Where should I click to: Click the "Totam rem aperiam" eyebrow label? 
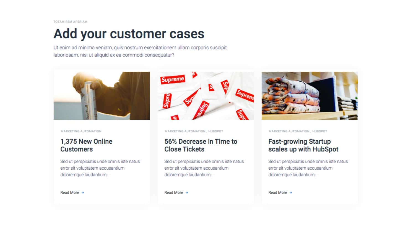point(70,22)
